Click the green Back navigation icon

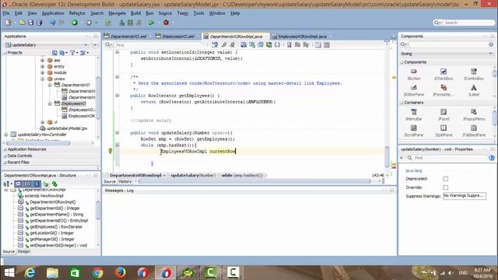75,23
